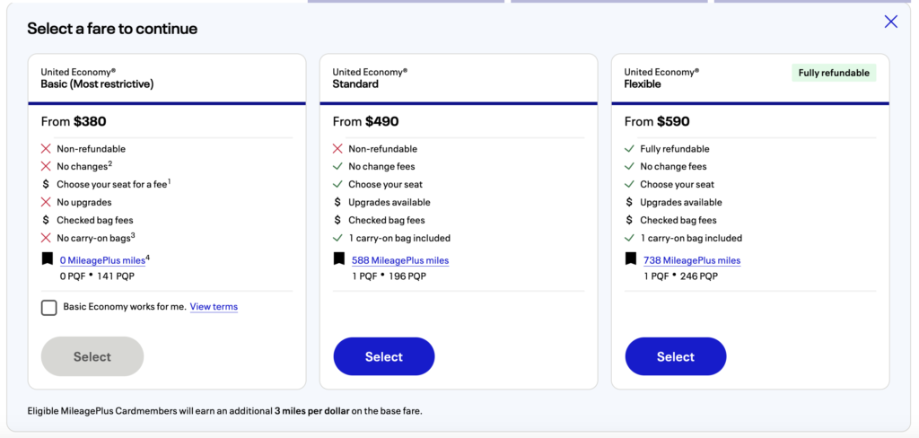Click the red X icon beside No carry-on bags
919x438 pixels.
46,238
